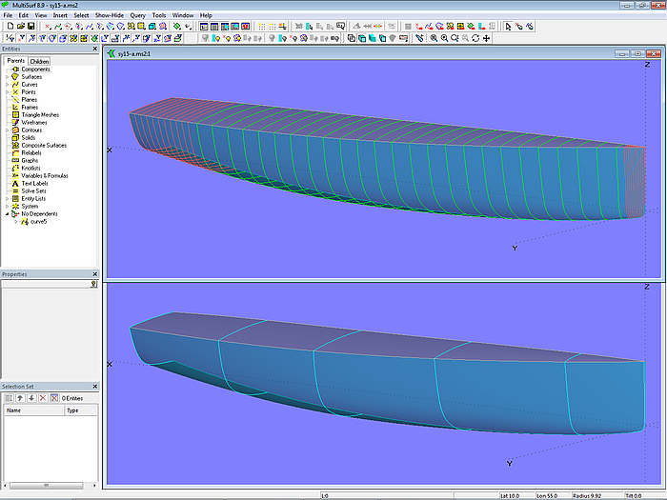Expand the curve5 tree item
This screenshot has height=500, width=667.
pyautogui.click(x=15, y=222)
